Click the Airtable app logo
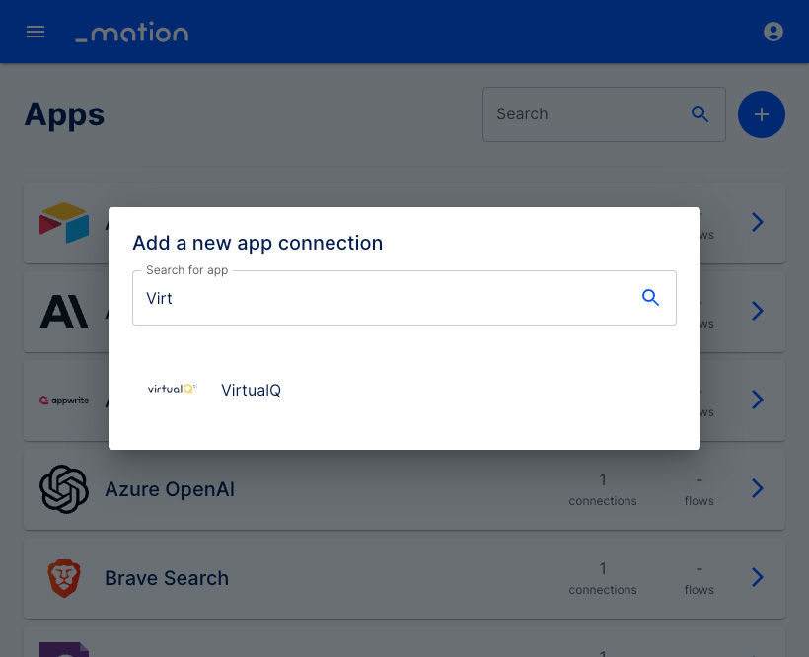The width and height of the screenshot is (809, 657). [64, 222]
